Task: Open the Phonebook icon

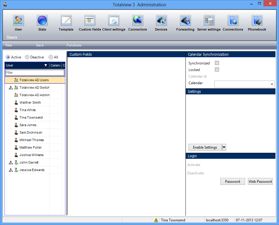Action: (257, 20)
